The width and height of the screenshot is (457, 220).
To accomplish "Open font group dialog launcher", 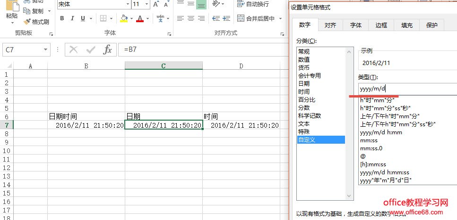I will click(x=169, y=34).
